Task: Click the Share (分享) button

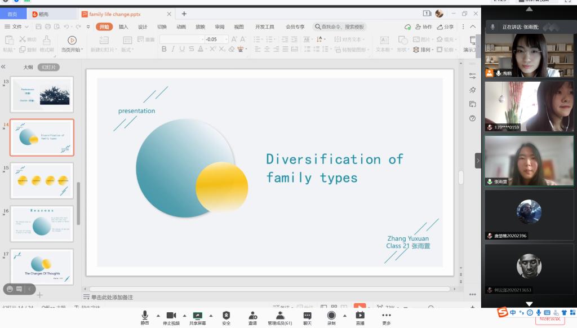Action: pos(445,27)
